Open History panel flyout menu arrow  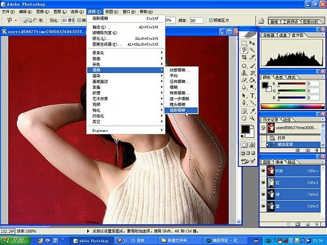(323, 119)
